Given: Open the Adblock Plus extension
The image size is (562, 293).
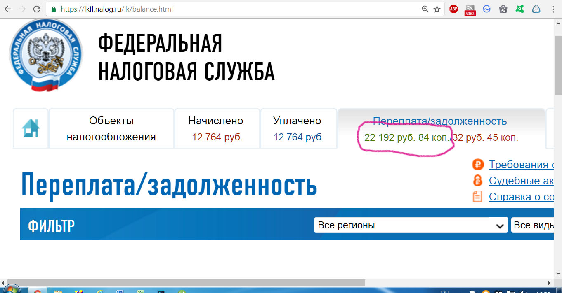Looking at the screenshot, I should (x=454, y=9).
